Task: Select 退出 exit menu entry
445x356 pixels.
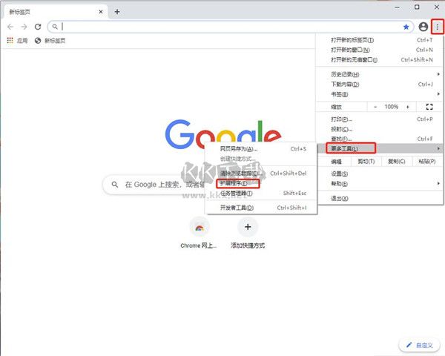Action: coord(380,199)
